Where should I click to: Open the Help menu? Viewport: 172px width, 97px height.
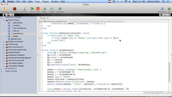(x=63, y=1)
